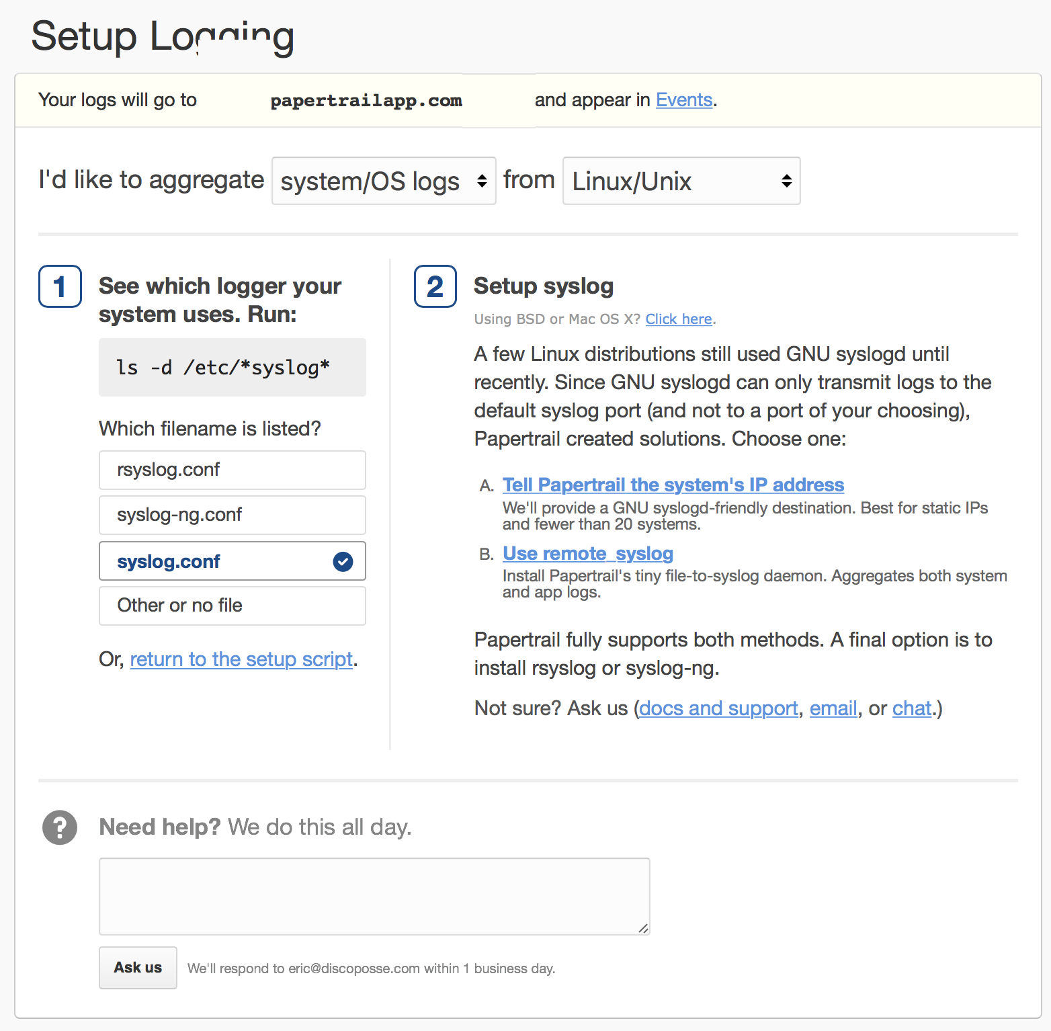Viewport: 1051px width, 1031px height.
Task: Select the Other or no file option
Action: (x=232, y=606)
